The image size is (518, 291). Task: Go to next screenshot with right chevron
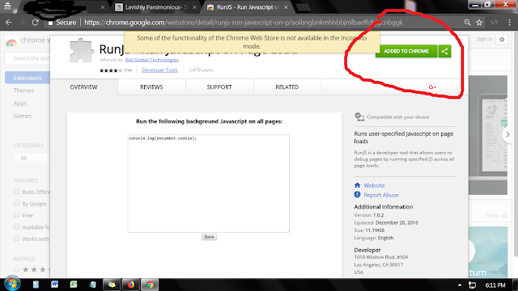[507, 135]
